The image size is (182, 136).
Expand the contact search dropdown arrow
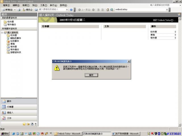pos(67,10)
